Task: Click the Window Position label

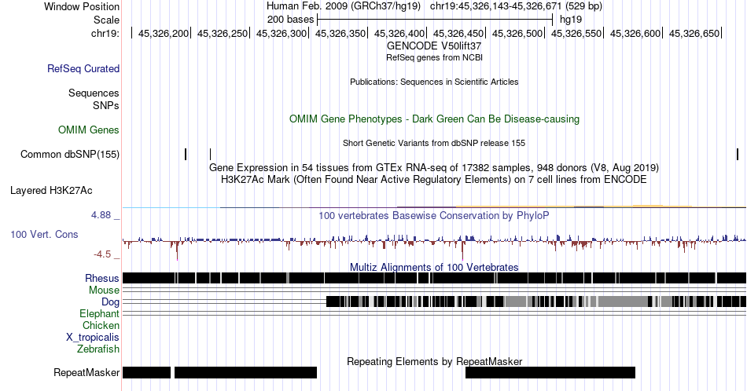Action: point(82,6)
